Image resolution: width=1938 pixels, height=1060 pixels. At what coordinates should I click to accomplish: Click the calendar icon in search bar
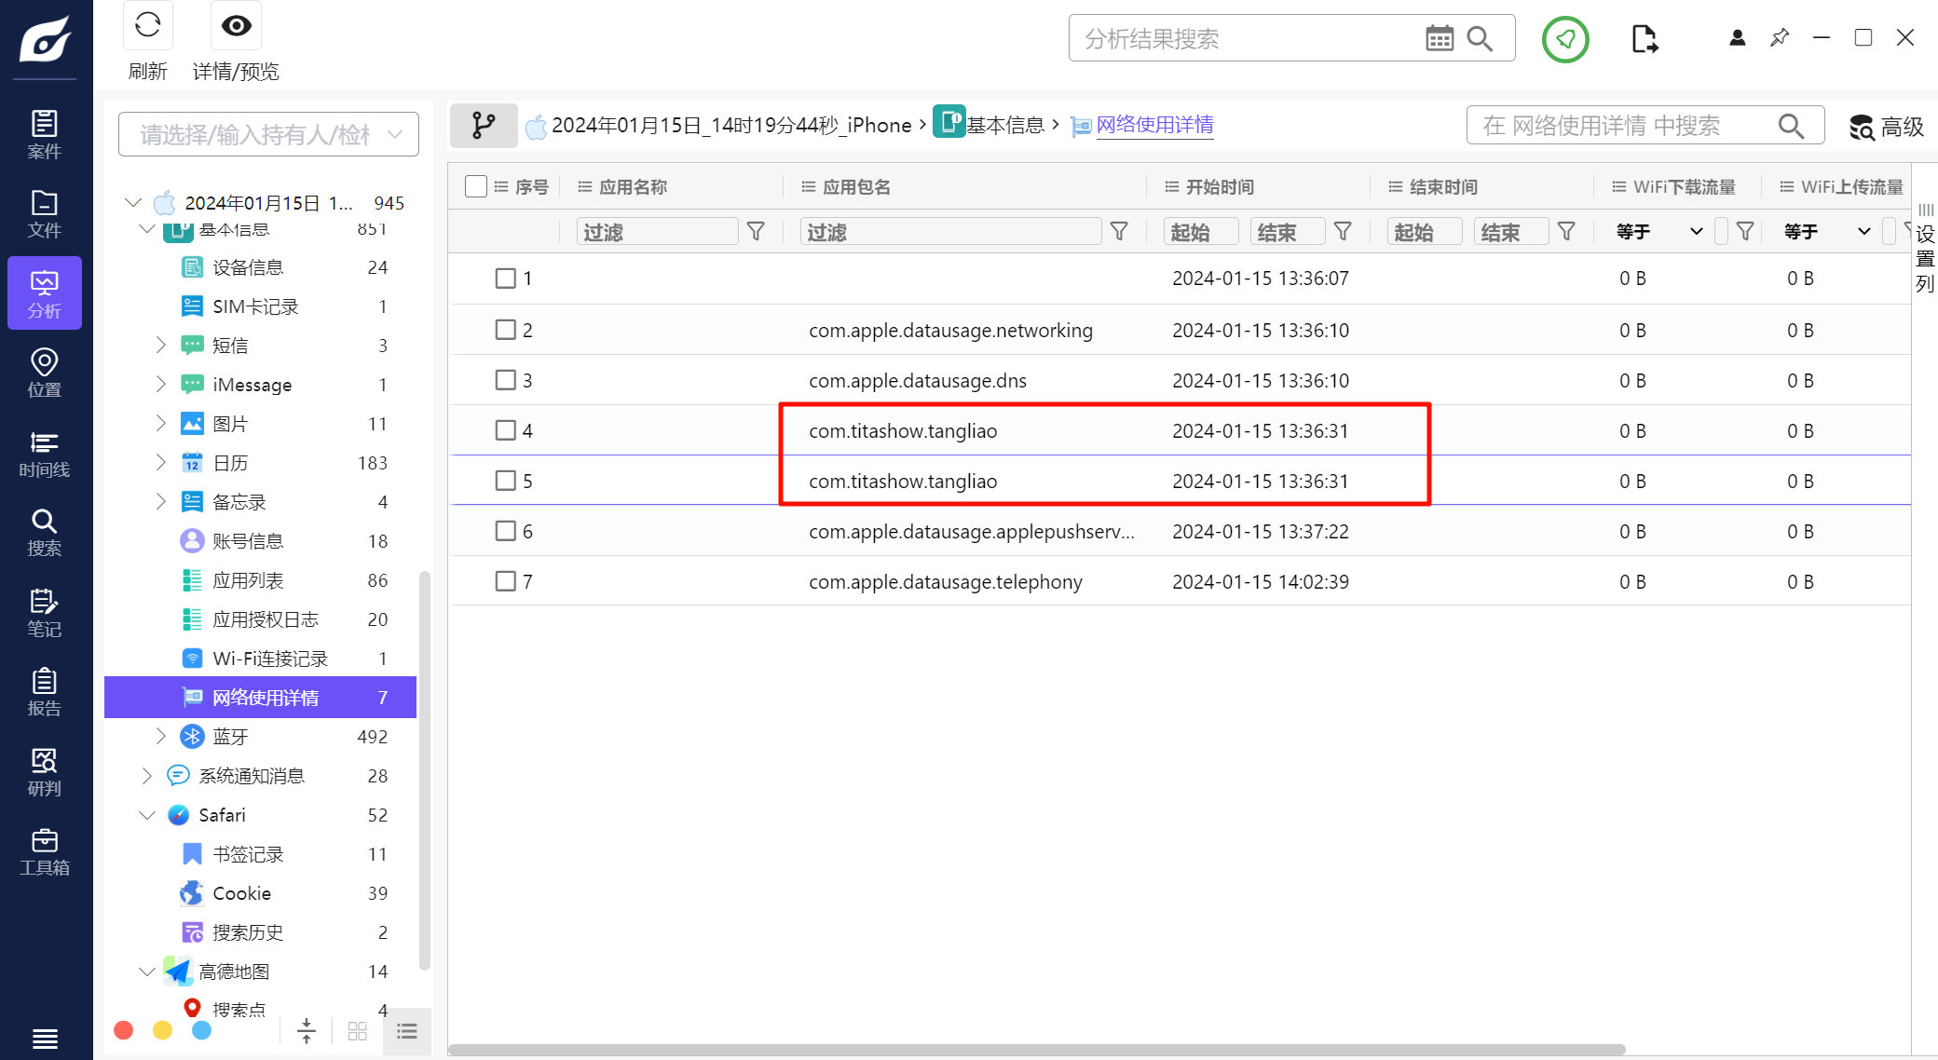pyautogui.click(x=1440, y=38)
